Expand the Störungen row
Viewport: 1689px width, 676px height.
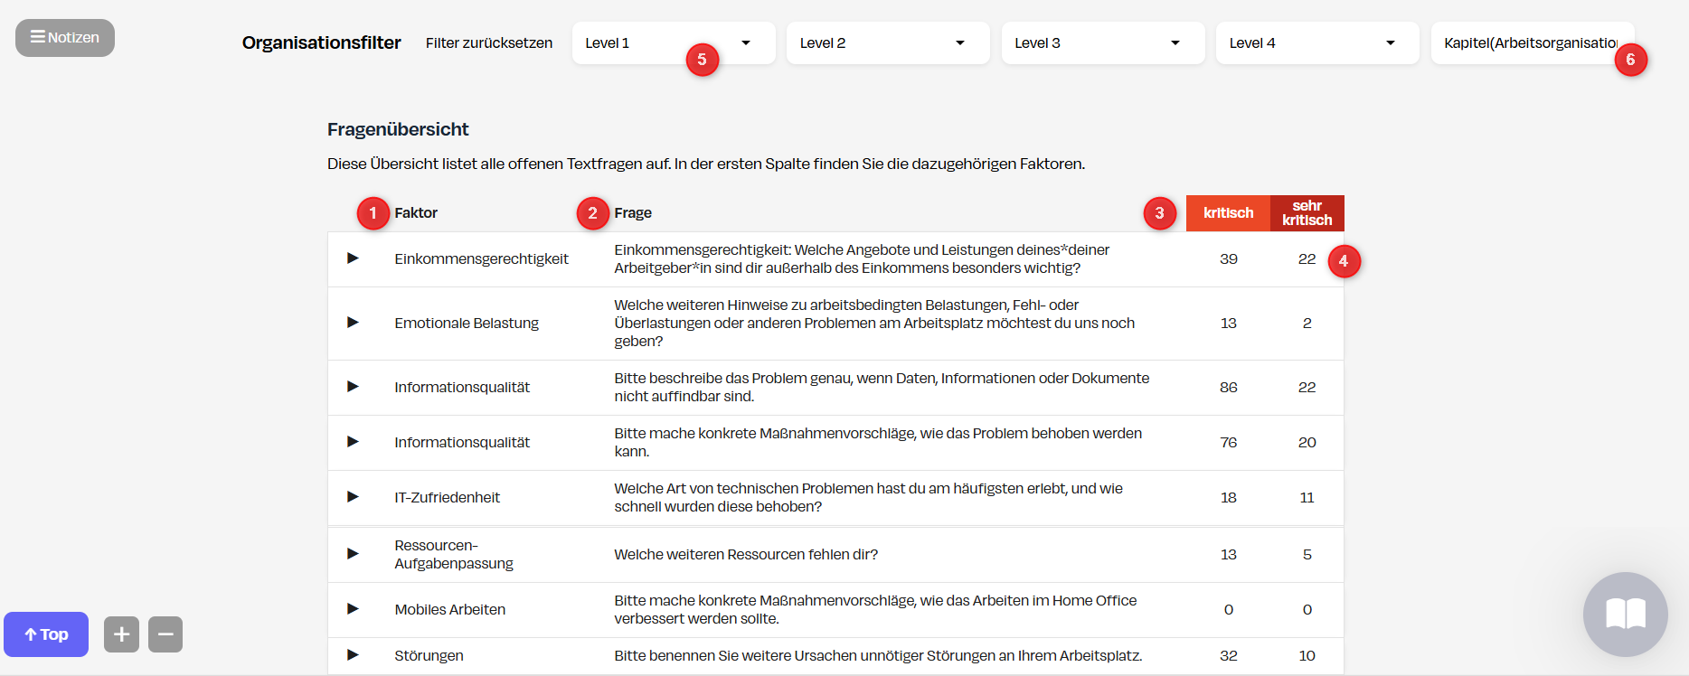pos(353,655)
